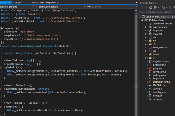Click the README.md markdown icon

coord(150,85)
